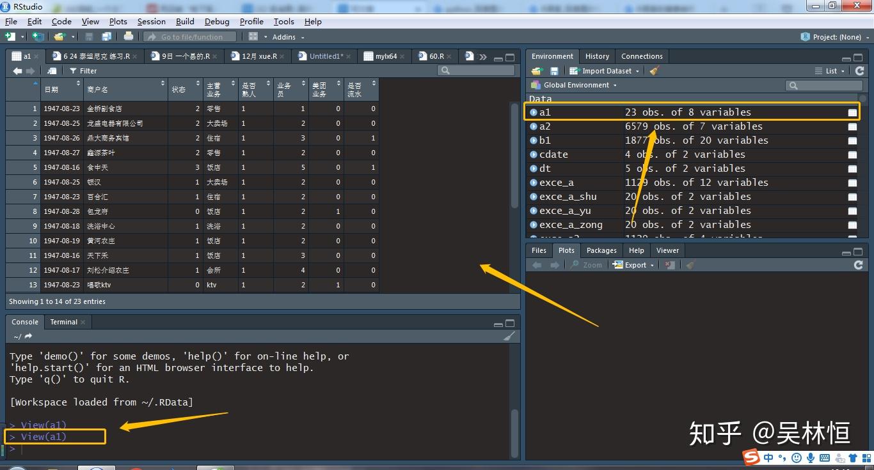
Task: Refresh the Environment pane
Action: point(859,71)
